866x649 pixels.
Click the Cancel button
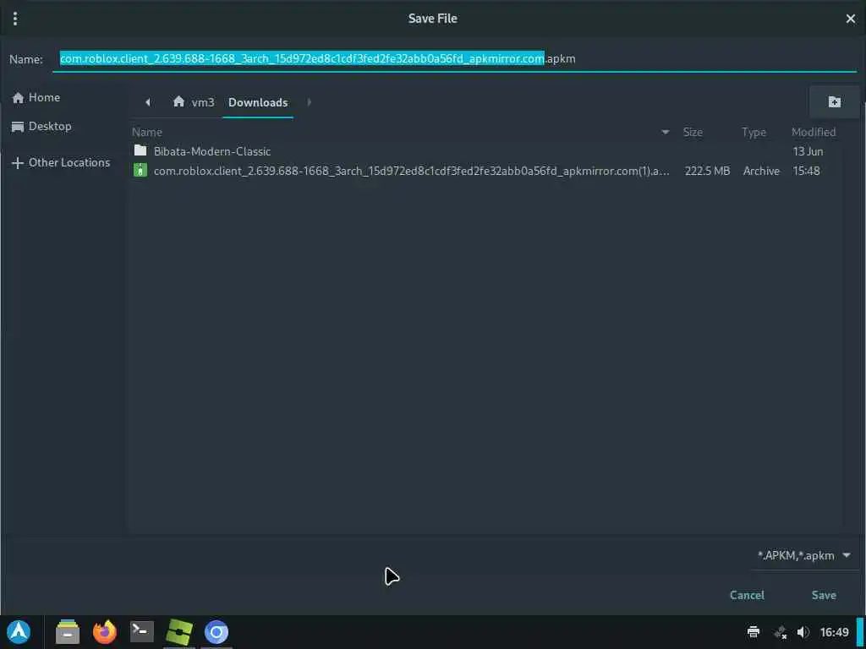[747, 595]
